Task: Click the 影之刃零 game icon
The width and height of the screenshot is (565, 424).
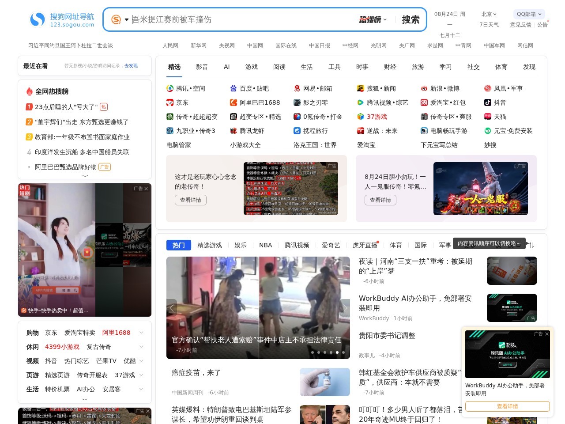Action: click(297, 102)
